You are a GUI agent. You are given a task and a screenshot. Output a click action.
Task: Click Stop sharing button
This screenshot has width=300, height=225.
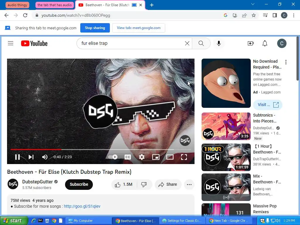coord(95,28)
